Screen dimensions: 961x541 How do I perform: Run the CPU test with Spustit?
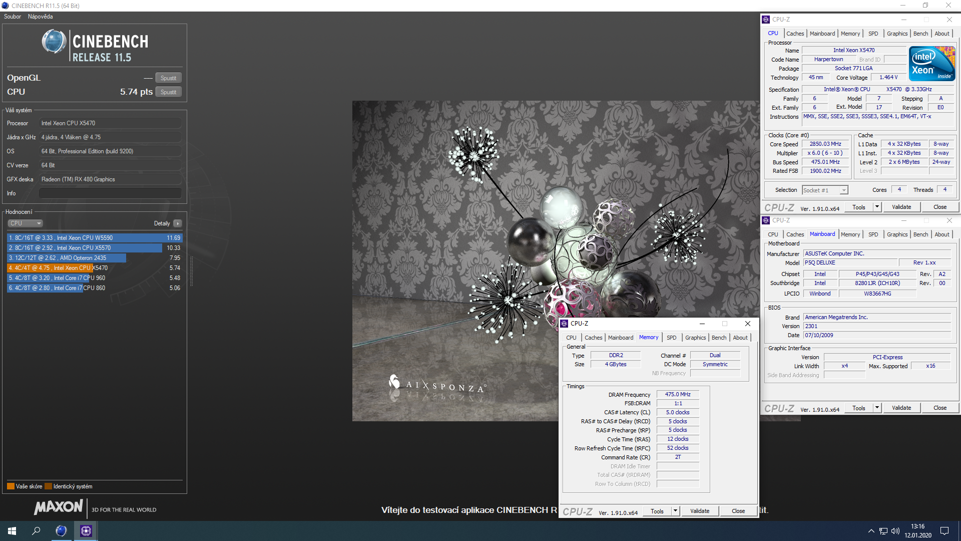pyautogui.click(x=168, y=92)
